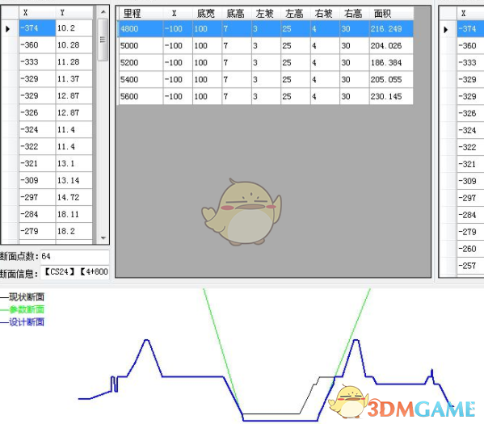Click the left table scrollbar thumb

coord(103,40)
